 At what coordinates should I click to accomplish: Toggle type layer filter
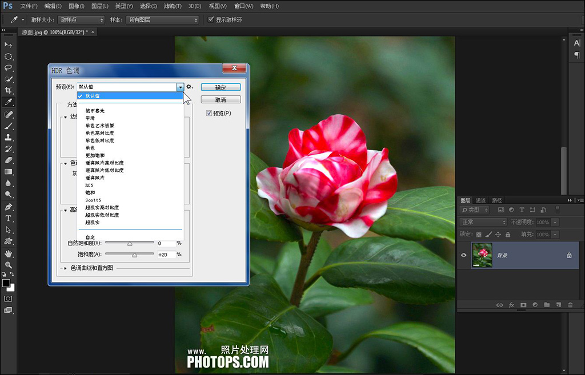pyautogui.click(x=522, y=210)
